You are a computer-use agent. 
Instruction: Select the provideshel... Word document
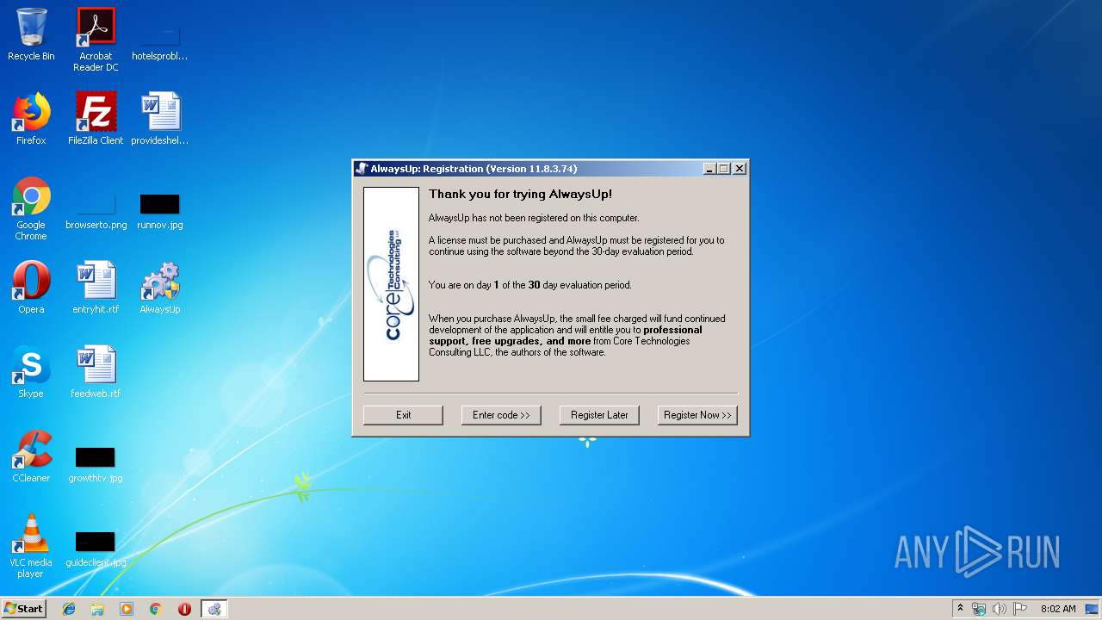coord(159,119)
